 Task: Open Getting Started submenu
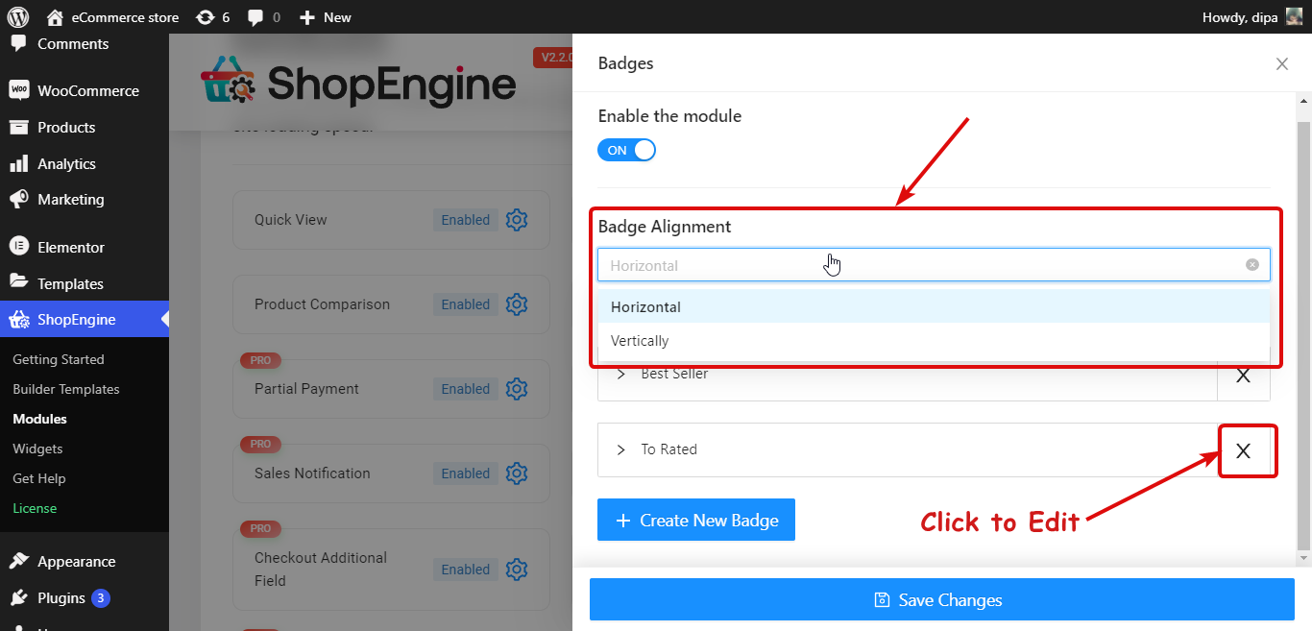coord(59,359)
